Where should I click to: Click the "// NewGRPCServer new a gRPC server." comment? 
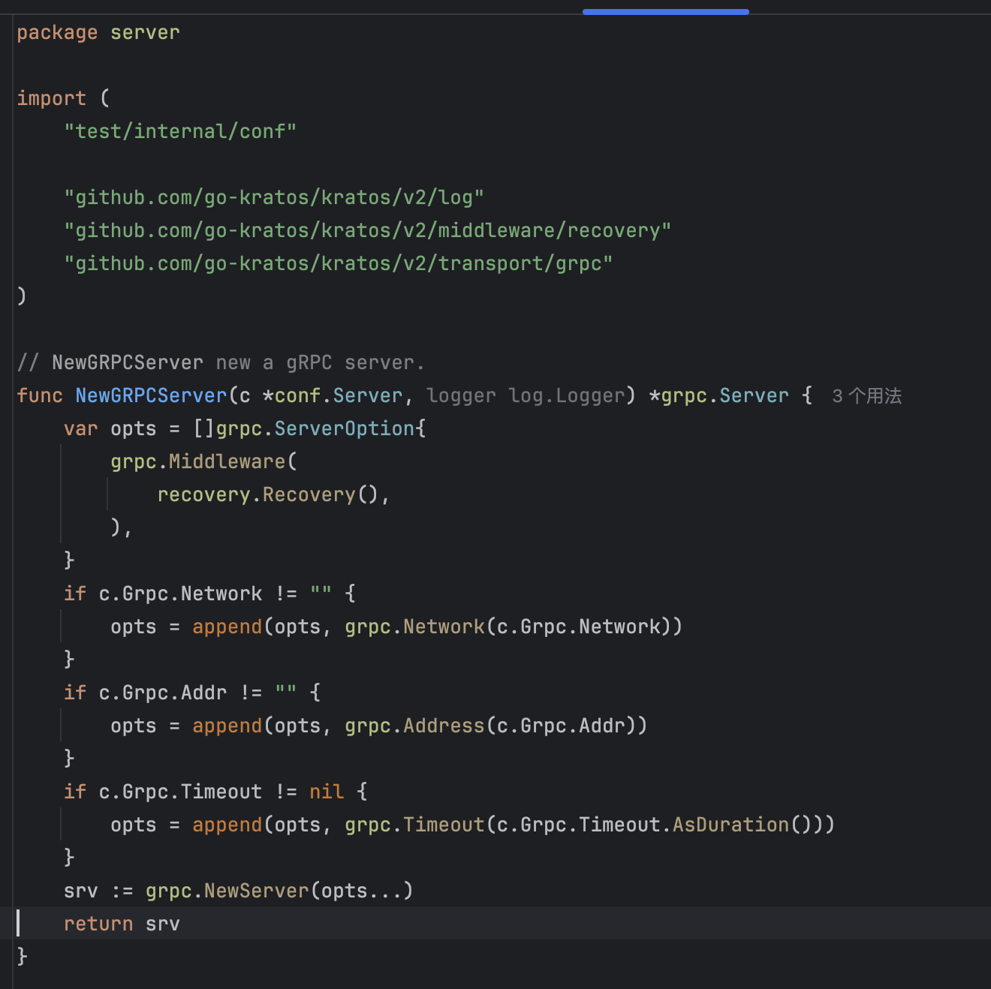coord(221,363)
